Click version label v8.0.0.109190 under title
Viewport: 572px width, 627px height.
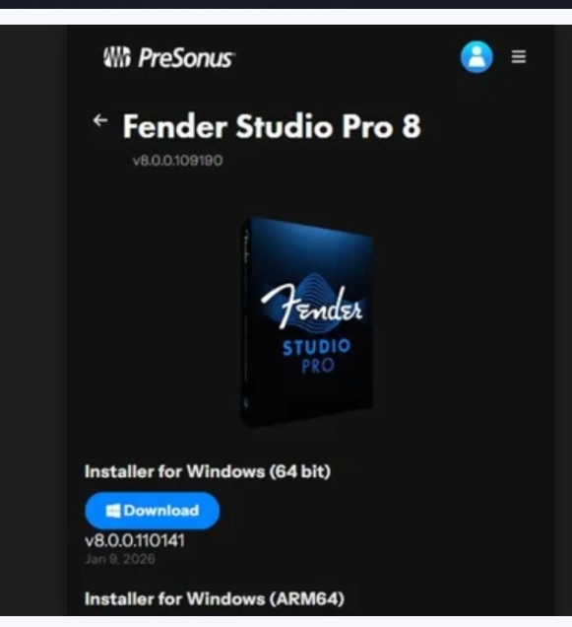tap(177, 161)
